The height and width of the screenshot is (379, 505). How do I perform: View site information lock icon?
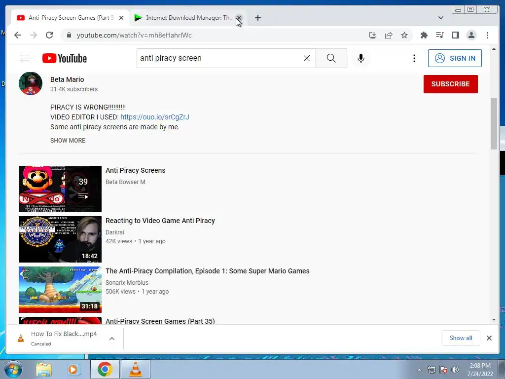[x=69, y=35]
